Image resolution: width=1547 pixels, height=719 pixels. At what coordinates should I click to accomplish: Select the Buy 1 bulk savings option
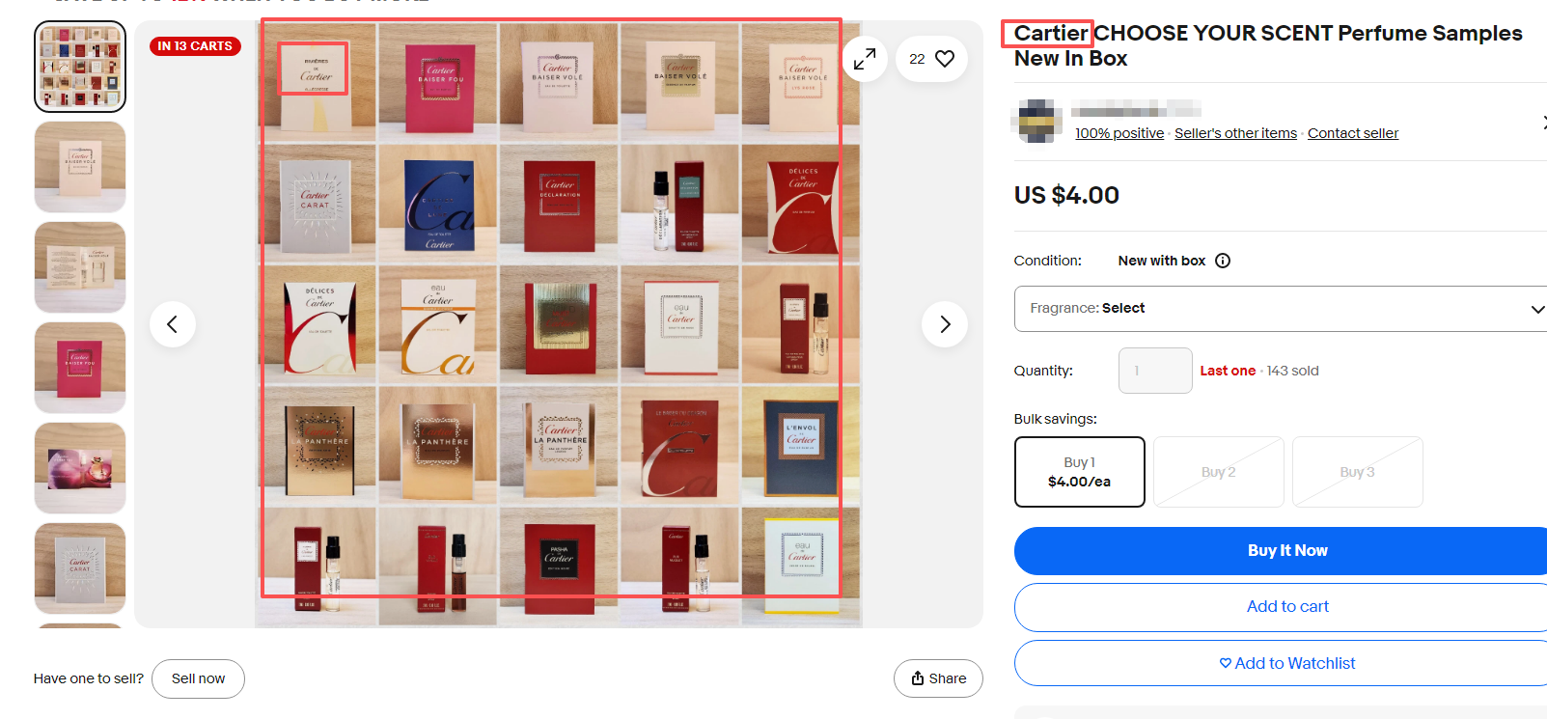coord(1079,472)
